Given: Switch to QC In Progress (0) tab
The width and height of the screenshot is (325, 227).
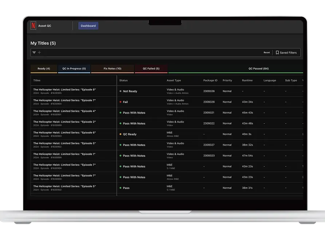Looking at the screenshot, I should [x=74, y=69].
